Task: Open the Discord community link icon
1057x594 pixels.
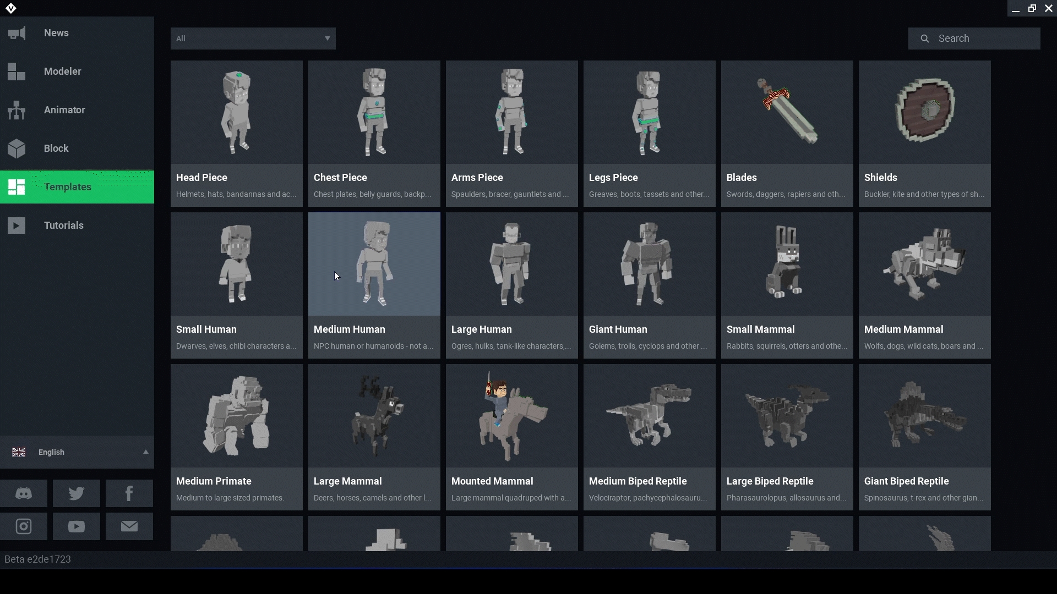Action: pos(23,493)
